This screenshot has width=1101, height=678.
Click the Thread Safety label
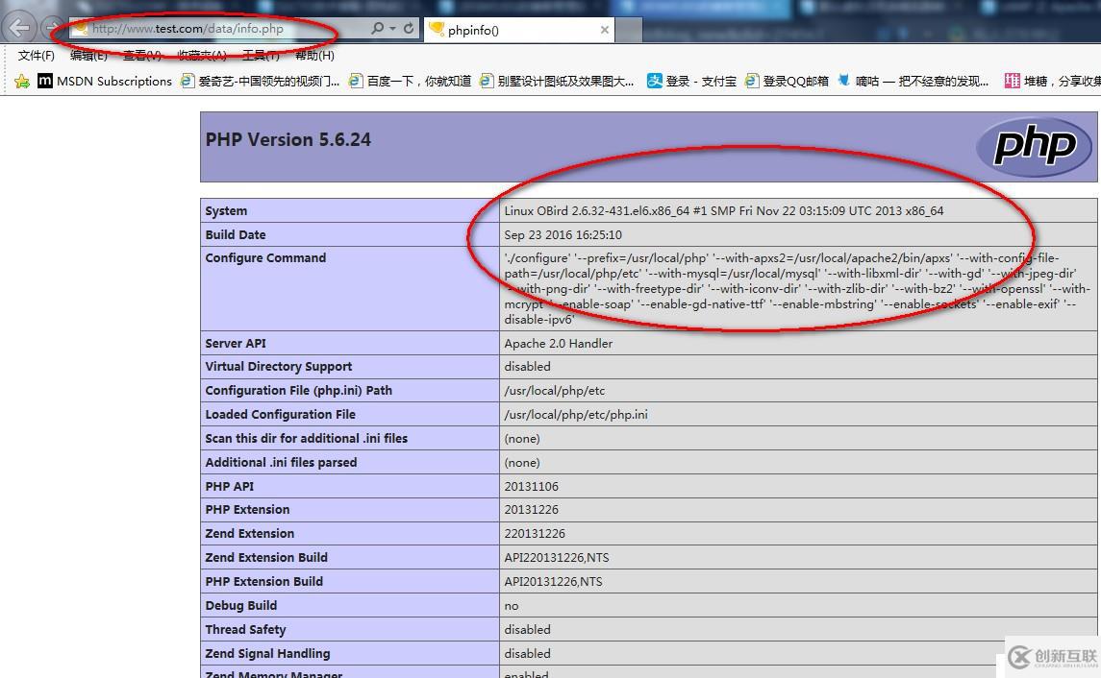point(245,630)
